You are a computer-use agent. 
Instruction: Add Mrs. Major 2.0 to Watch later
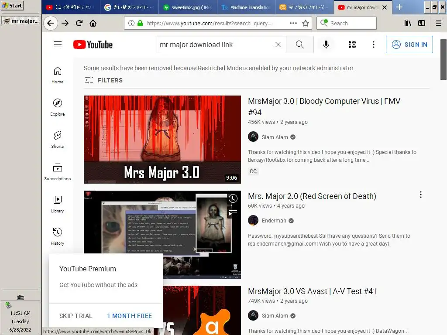click(233, 198)
